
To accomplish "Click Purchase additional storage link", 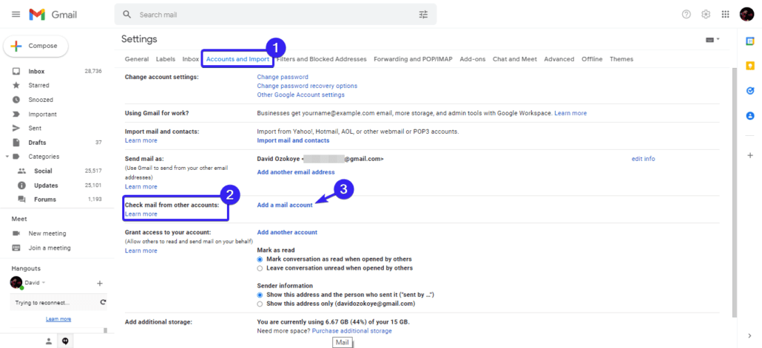I will click(x=352, y=331).
